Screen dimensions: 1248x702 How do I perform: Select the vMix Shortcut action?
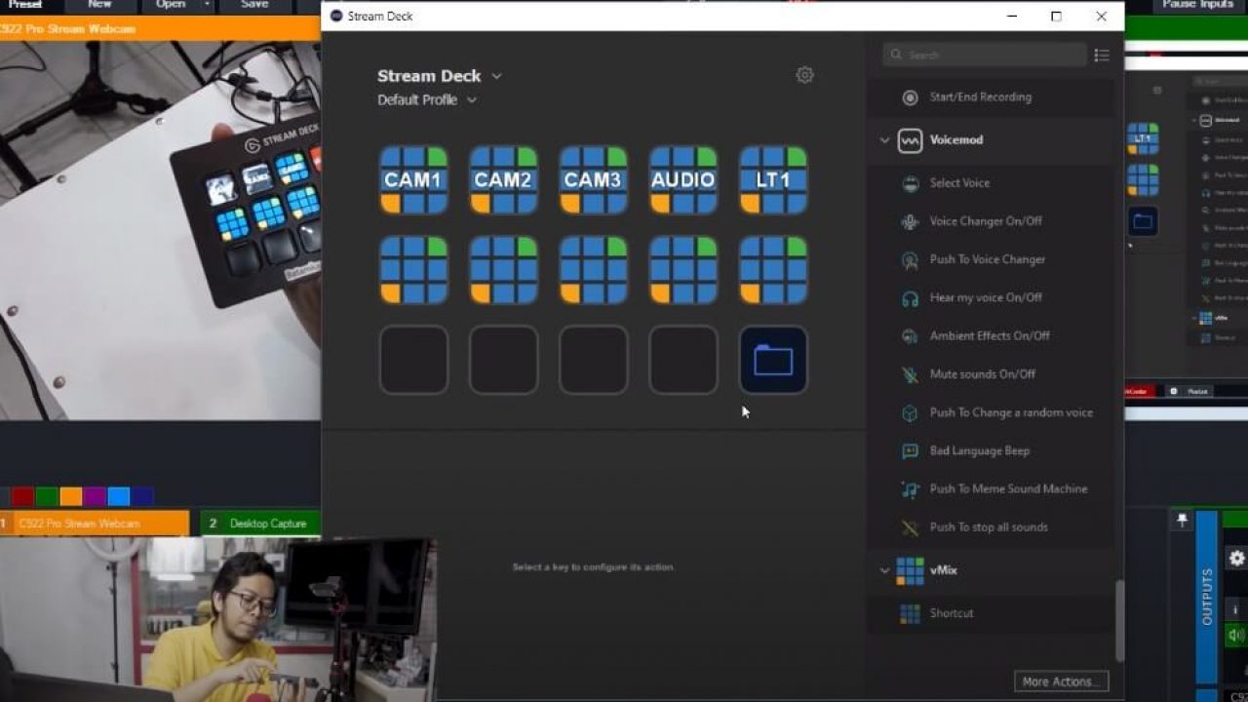pos(951,613)
